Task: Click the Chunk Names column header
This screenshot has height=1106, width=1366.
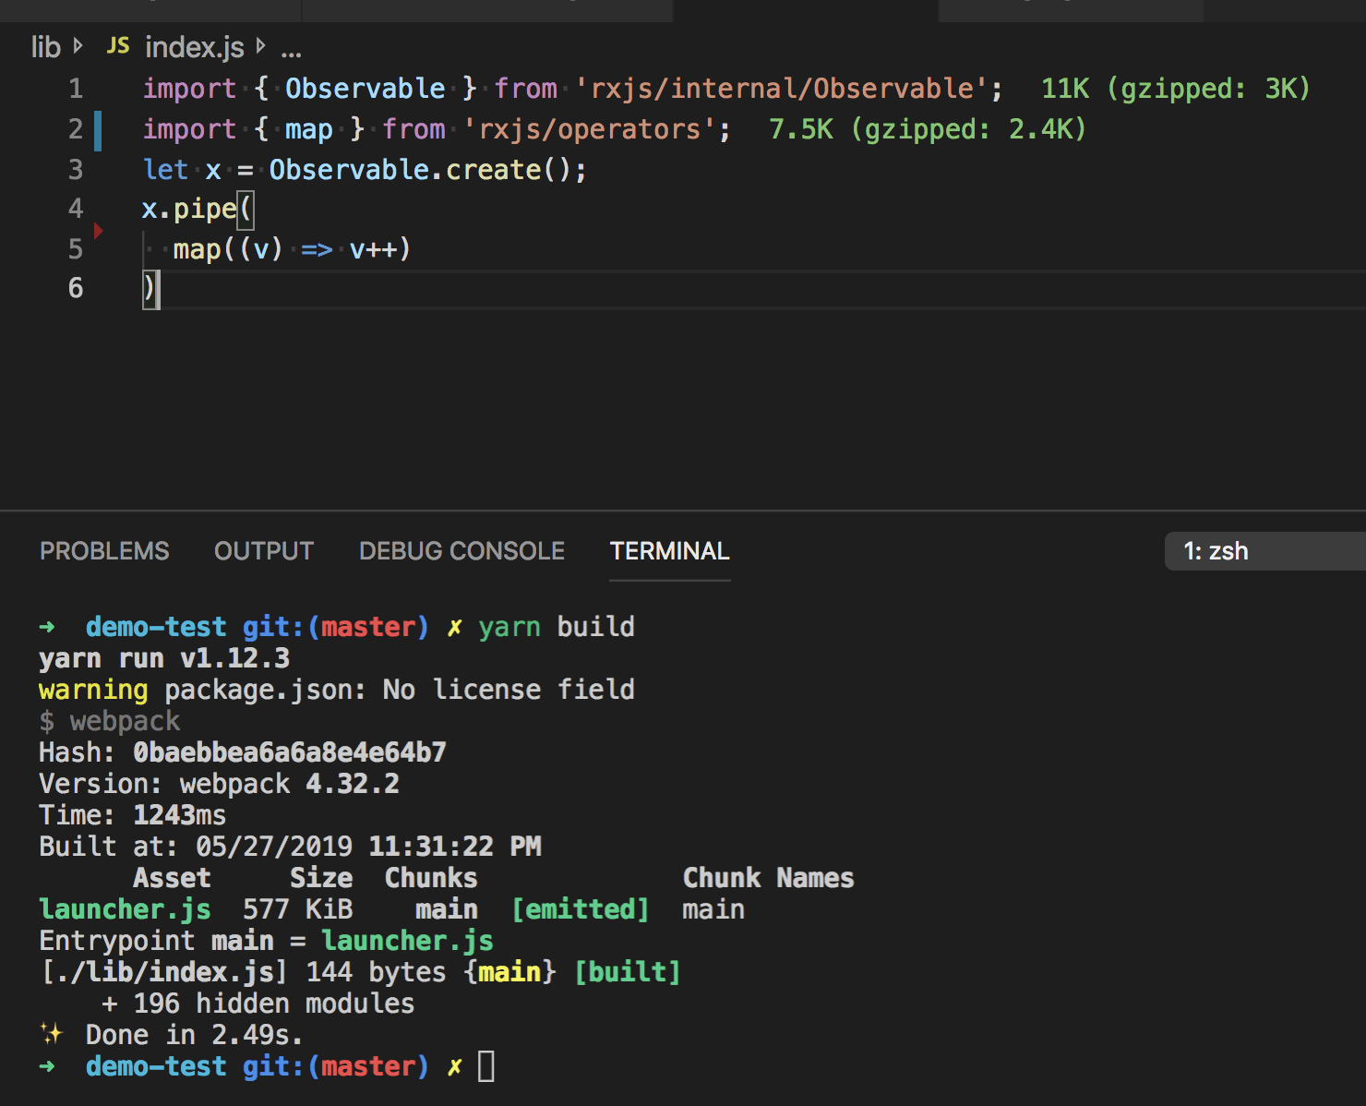Action: [768, 878]
